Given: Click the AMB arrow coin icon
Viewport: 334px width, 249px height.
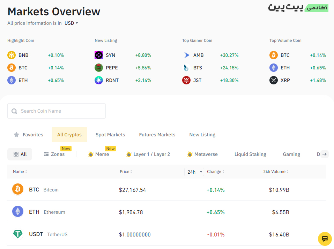Looking at the screenshot, I should (186, 55).
